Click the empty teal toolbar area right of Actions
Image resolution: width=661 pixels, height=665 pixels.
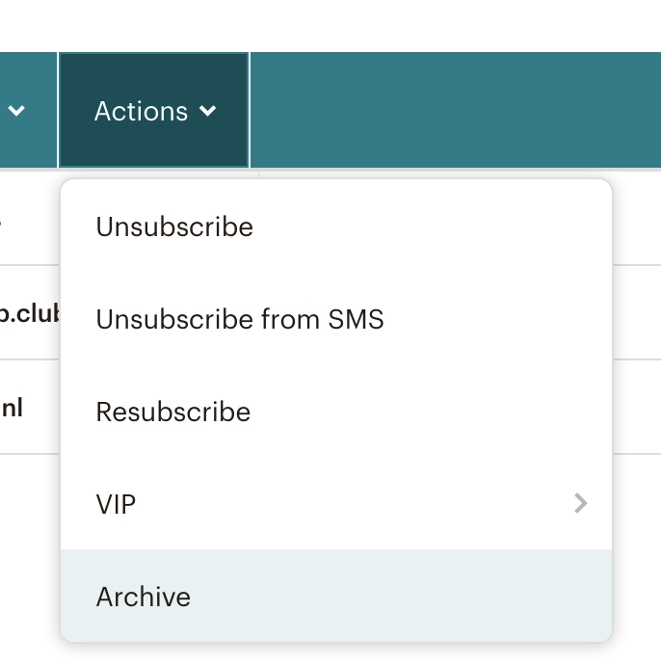456,110
